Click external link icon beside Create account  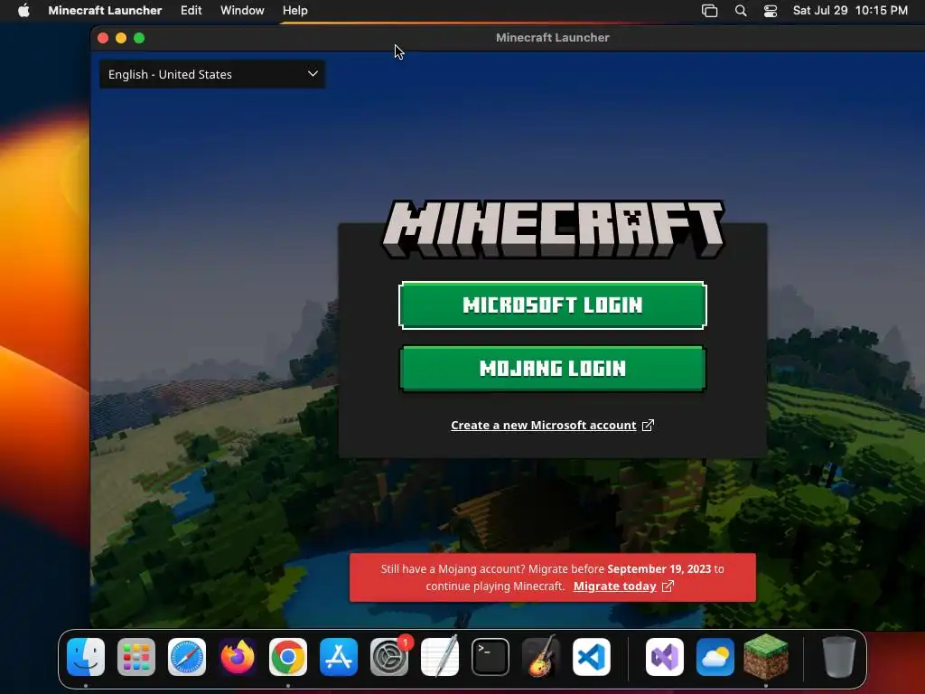pos(648,426)
